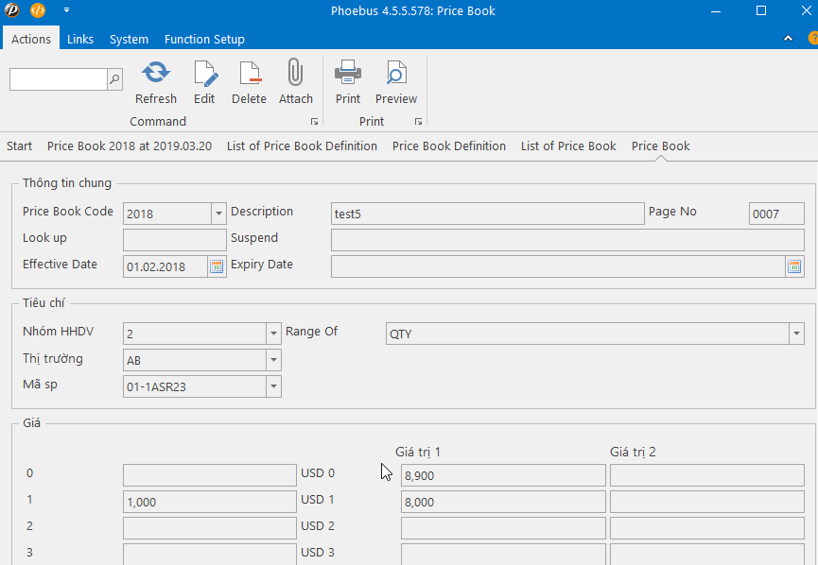Click the Print icon
Screen dimensions: 818x565
tap(348, 74)
